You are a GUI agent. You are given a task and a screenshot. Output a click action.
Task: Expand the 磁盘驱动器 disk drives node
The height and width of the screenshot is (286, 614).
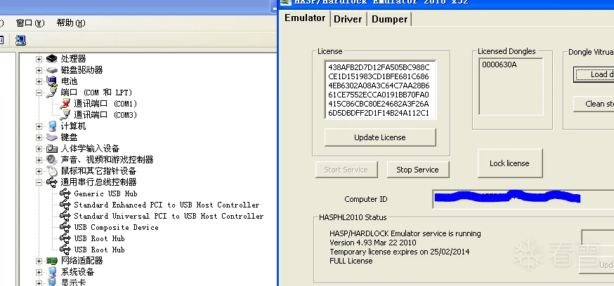click(39, 70)
